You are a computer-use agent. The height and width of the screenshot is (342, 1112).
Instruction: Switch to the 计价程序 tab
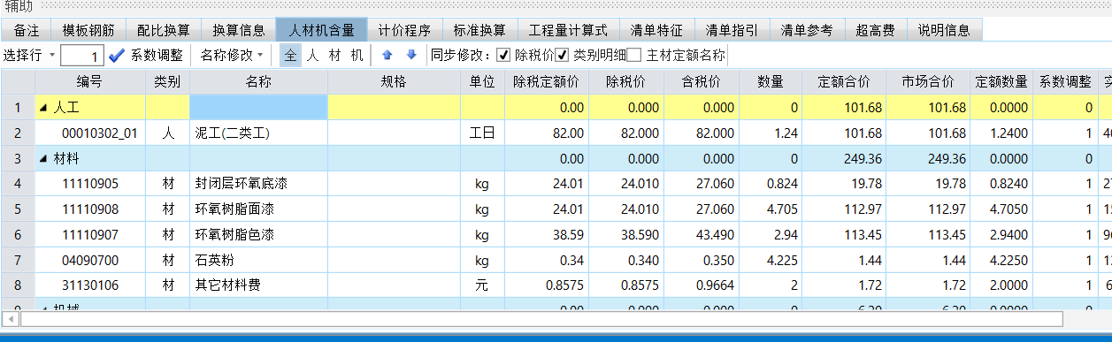(404, 29)
